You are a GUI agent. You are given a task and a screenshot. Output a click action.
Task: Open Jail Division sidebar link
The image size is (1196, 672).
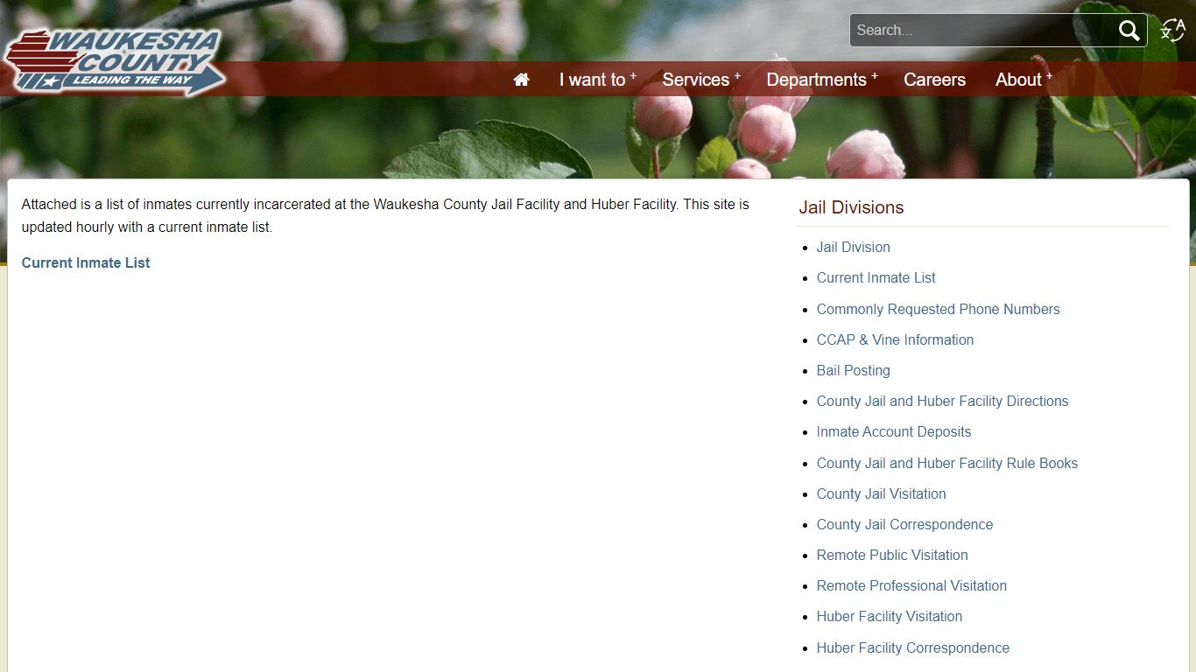[853, 247]
